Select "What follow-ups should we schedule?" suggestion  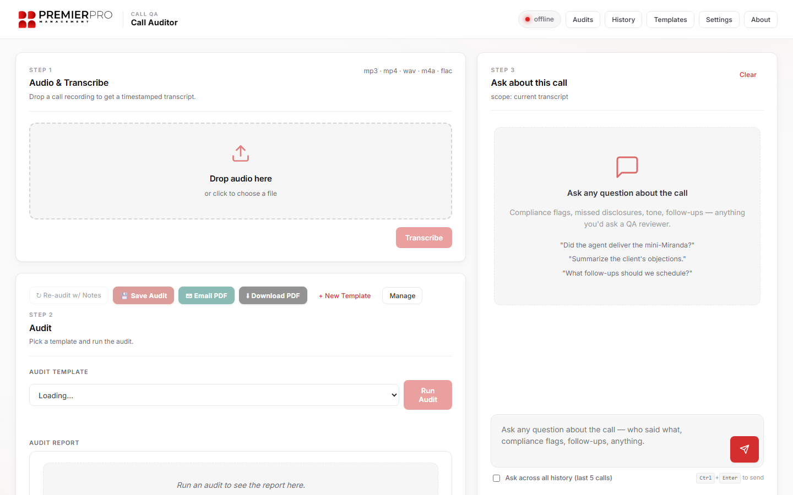click(x=627, y=273)
